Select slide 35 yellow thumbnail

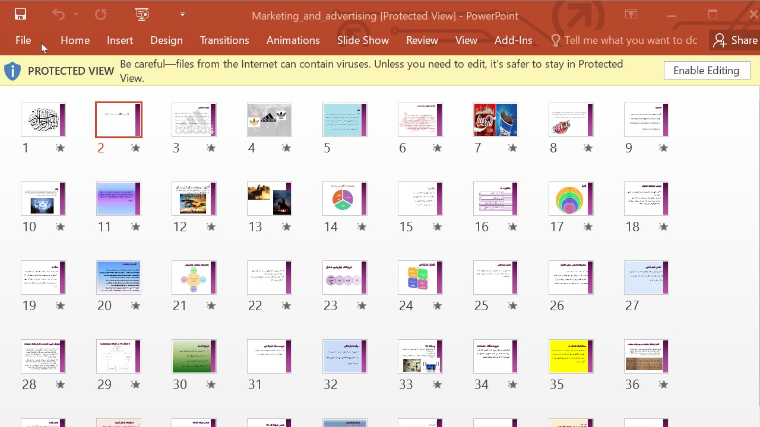click(x=571, y=356)
